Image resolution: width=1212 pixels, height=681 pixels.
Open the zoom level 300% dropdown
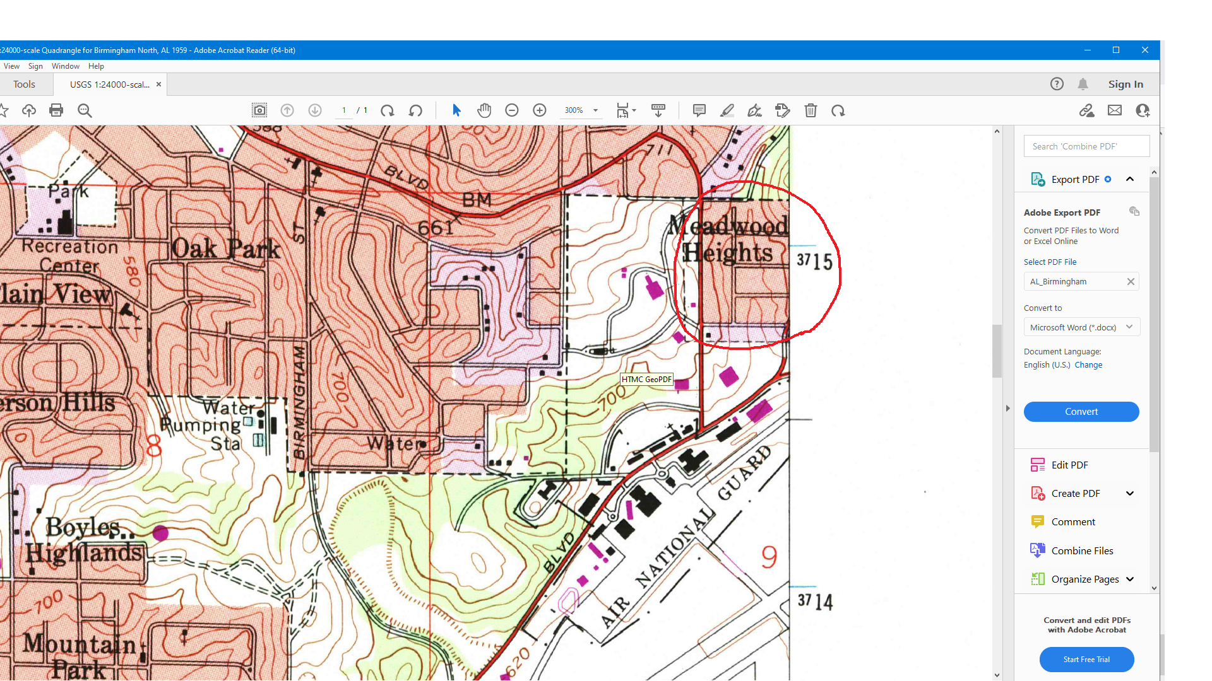point(595,110)
